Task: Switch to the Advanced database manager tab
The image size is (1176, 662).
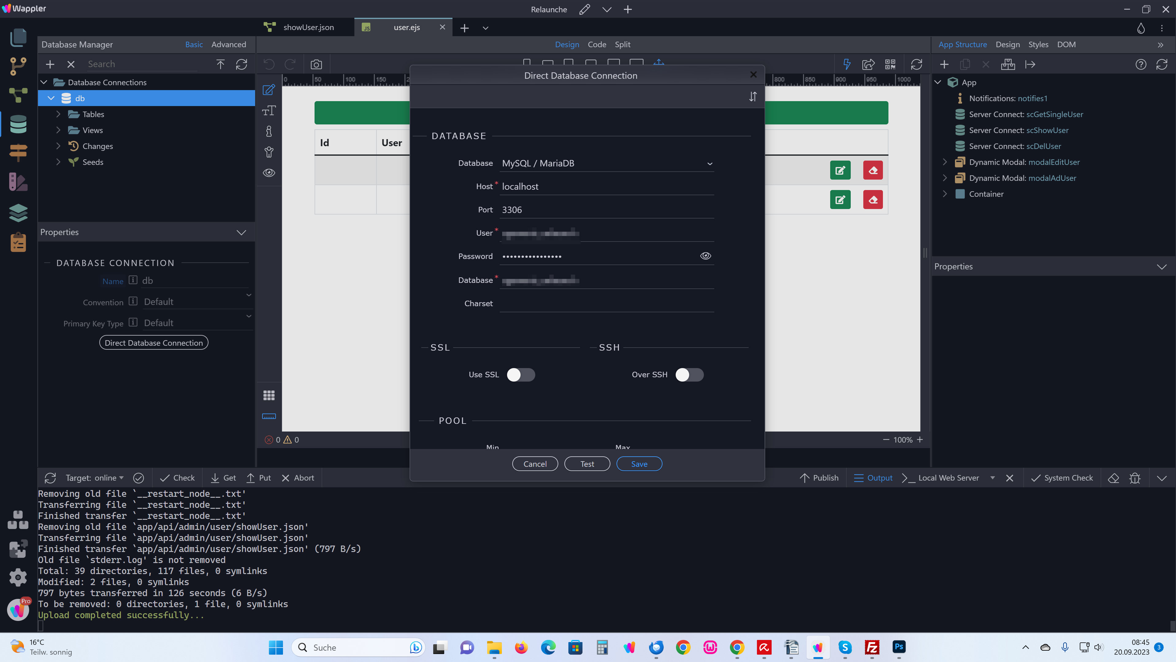Action: (x=228, y=44)
